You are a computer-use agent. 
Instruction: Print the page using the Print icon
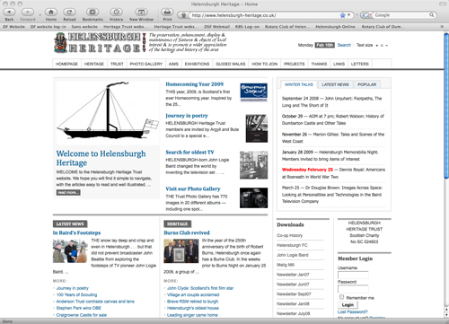167,12
